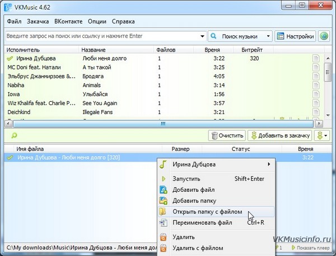The image size is (336, 256).
Task: Select the row MC Doni feat. Натали
Action: pyautogui.click(x=164, y=68)
